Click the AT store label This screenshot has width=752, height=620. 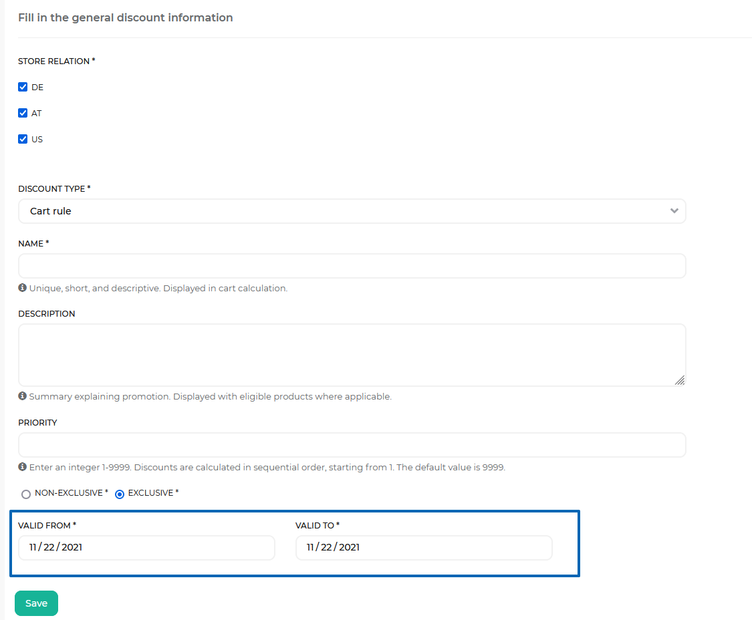pyautogui.click(x=37, y=113)
